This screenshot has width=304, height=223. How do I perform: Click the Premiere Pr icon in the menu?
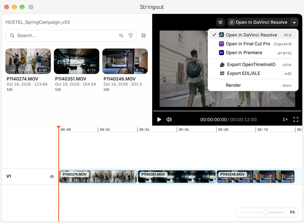pyautogui.click(x=221, y=53)
